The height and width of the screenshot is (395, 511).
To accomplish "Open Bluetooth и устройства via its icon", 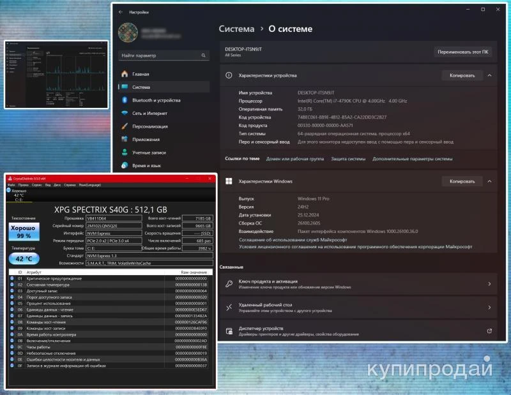I will point(125,100).
